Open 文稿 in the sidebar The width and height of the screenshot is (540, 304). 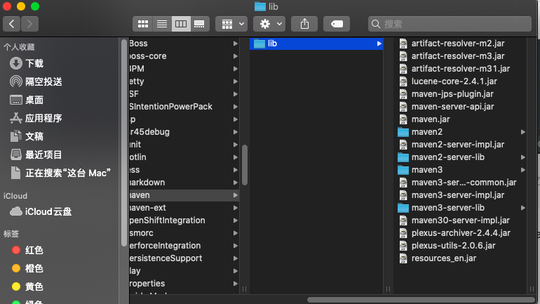[27, 136]
